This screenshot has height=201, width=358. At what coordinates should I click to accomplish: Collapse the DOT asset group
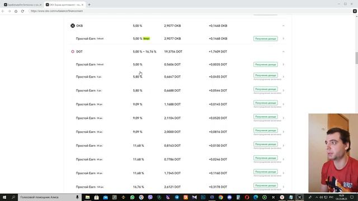(284, 52)
